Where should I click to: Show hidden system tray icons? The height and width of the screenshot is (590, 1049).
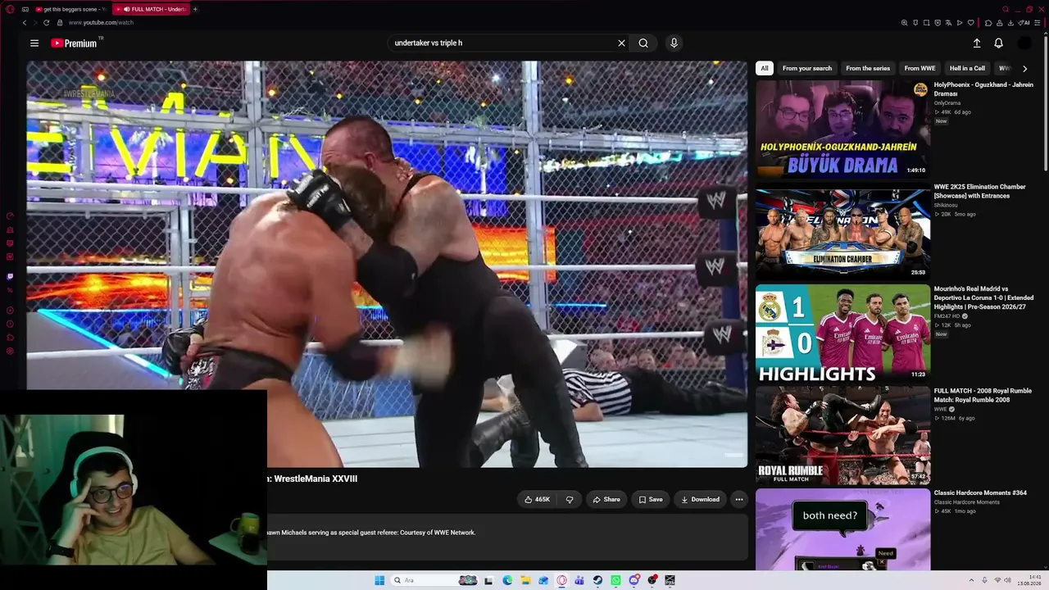[x=971, y=580]
